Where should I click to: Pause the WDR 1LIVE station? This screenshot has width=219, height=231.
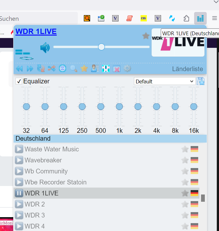point(19,193)
